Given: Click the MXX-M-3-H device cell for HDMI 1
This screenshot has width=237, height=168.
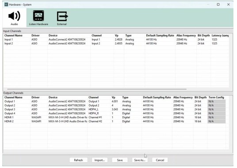Looking at the screenshot, I should [68, 117].
